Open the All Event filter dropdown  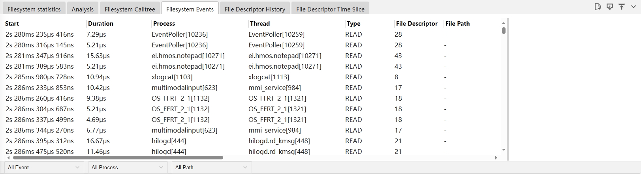[x=44, y=167]
